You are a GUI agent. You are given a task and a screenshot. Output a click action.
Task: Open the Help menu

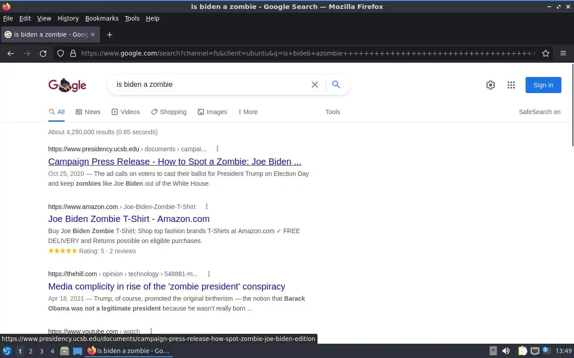(x=152, y=18)
